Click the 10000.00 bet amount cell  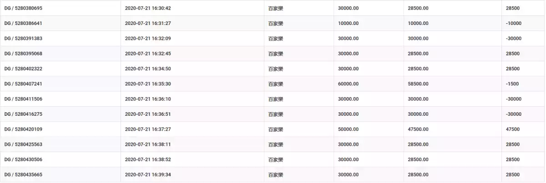tap(348, 24)
